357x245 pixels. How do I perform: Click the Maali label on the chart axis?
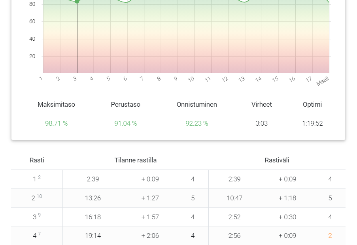point(323,81)
